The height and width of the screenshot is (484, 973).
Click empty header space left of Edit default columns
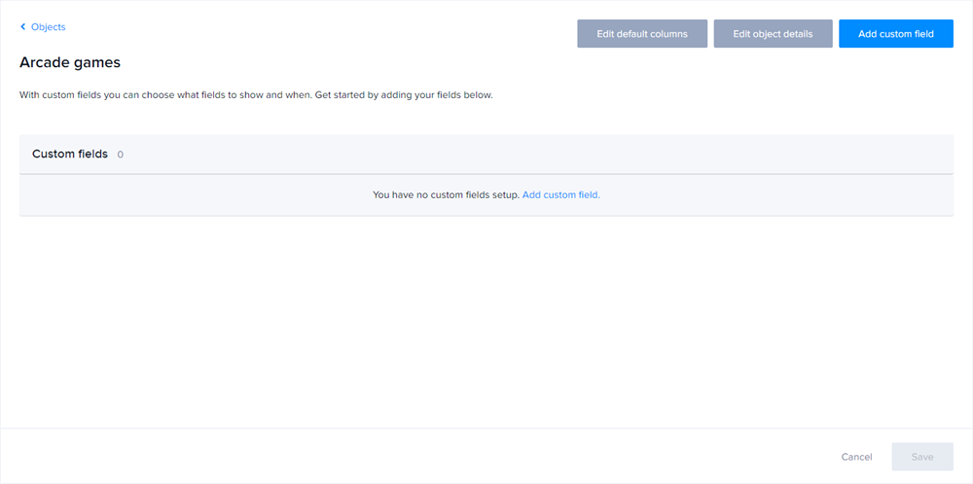(341, 34)
